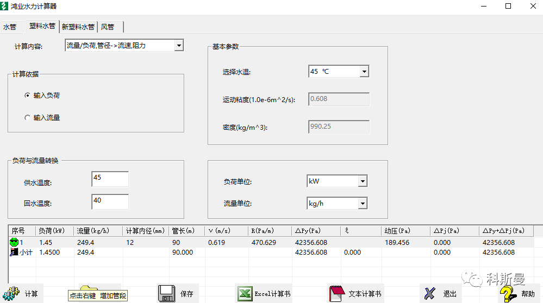Expand the 负荷单位 kW dropdown

(x=363, y=181)
